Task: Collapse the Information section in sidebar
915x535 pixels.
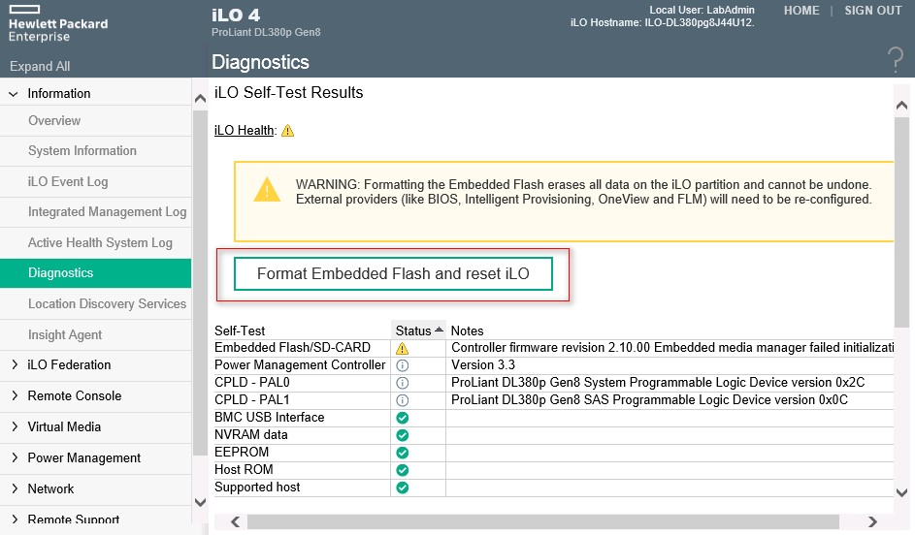Action: click(x=14, y=94)
